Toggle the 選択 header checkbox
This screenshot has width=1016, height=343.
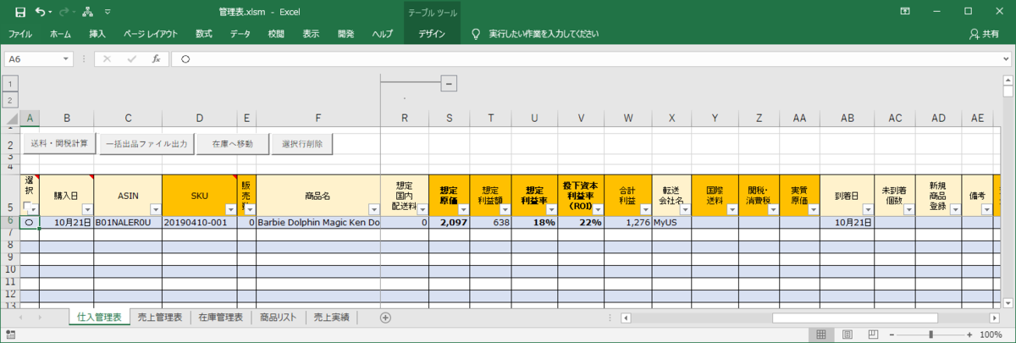click(x=26, y=207)
